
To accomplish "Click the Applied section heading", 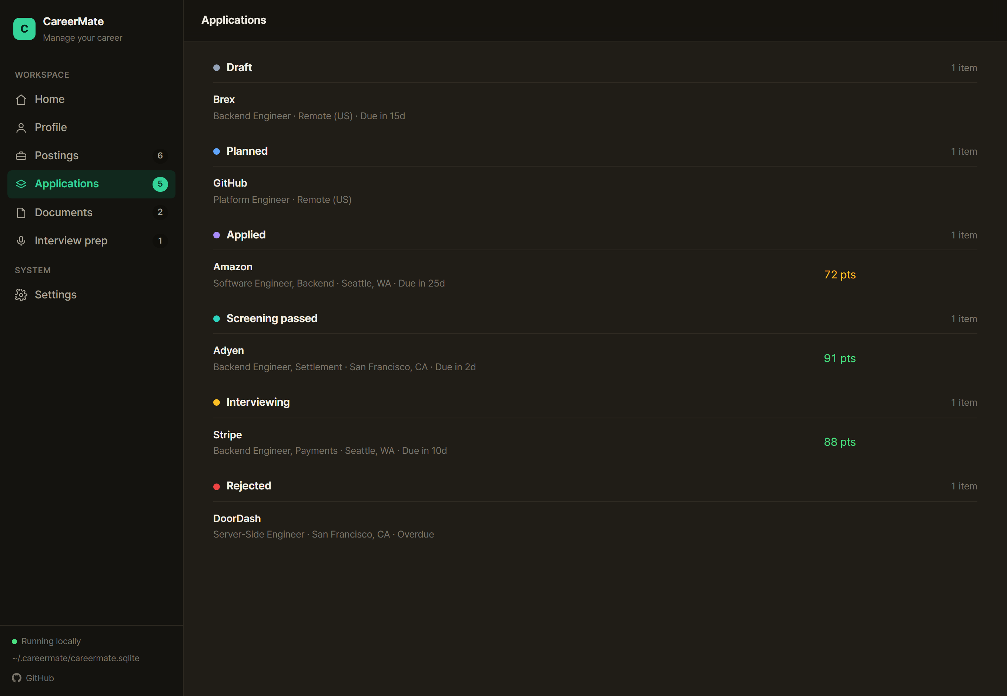I will (246, 235).
